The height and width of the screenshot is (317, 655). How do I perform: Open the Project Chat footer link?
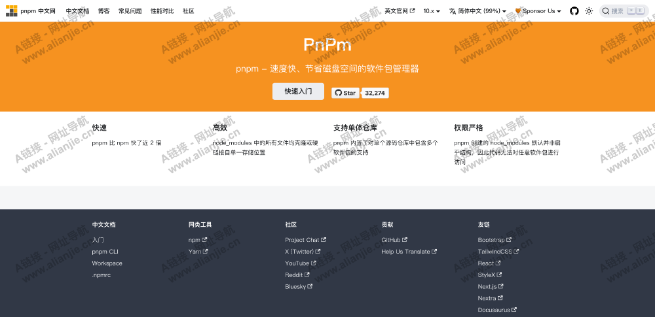[x=306, y=240]
